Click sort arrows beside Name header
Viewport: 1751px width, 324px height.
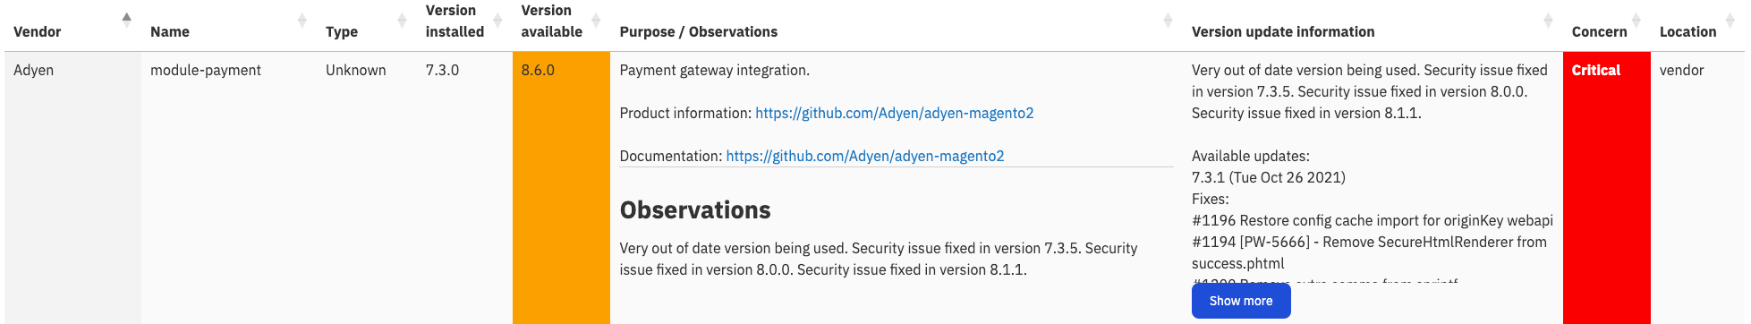click(302, 21)
